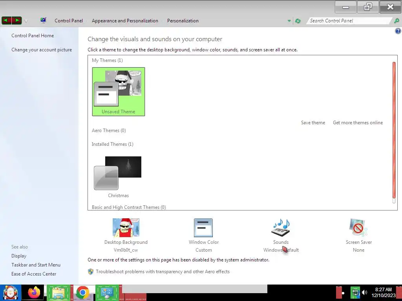Select the Unsaved Theme thumbnail

[119, 92]
